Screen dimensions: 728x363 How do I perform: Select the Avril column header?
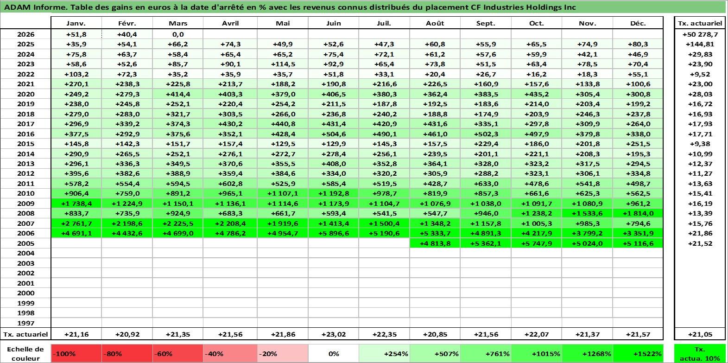pyautogui.click(x=230, y=23)
